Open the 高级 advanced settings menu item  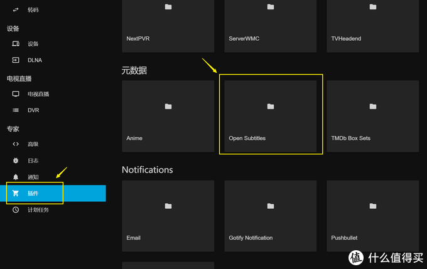33,144
